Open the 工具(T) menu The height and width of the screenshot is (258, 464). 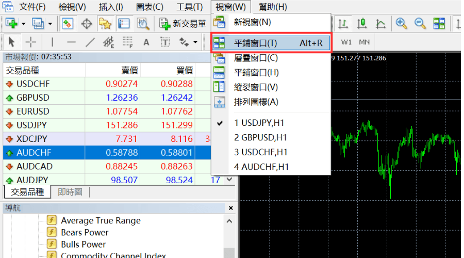(189, 7)
